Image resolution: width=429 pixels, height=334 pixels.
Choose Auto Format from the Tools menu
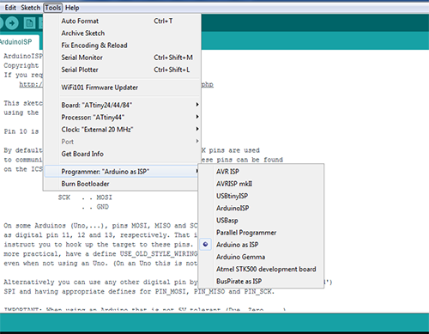(x=121, y=21)
